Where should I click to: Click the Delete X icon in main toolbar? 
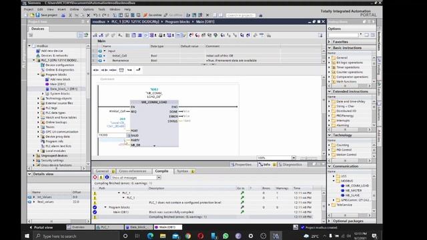pos(88,15)
